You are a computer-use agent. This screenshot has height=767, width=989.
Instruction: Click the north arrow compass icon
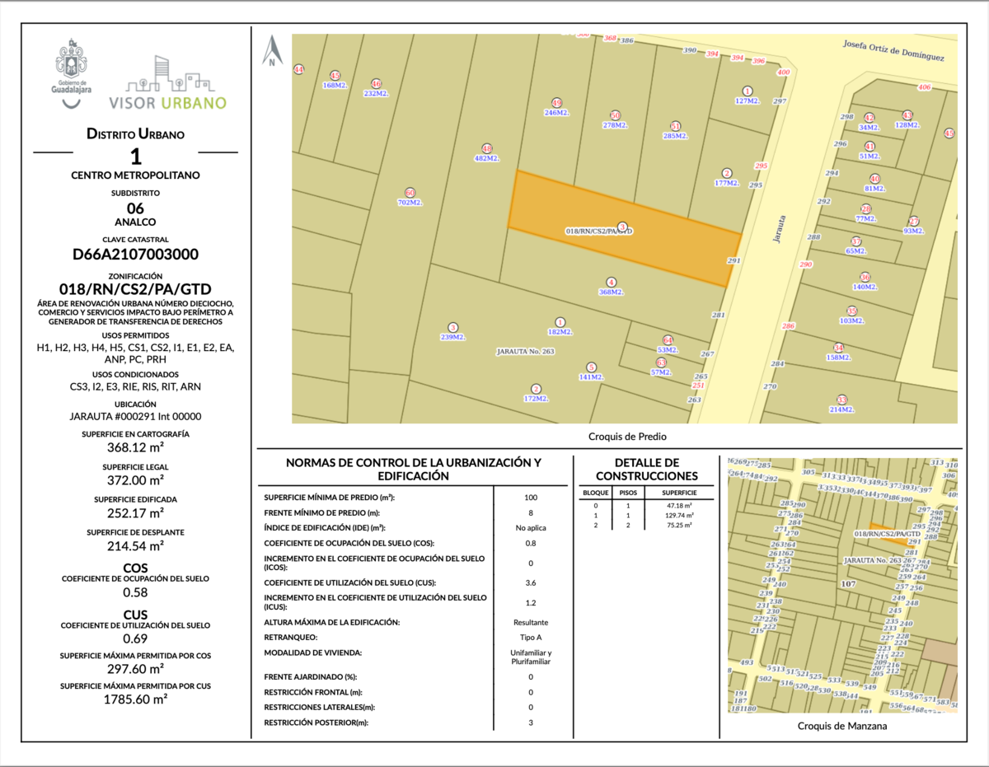(x=273, y=53)
